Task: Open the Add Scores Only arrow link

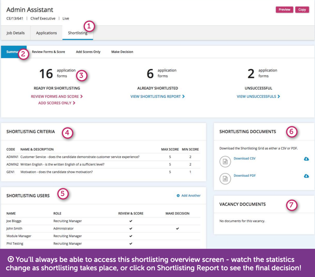Action: point(57,103)
